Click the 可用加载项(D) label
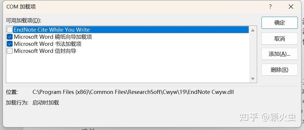The height and width of the screenshot is (130, 304). 23,21
